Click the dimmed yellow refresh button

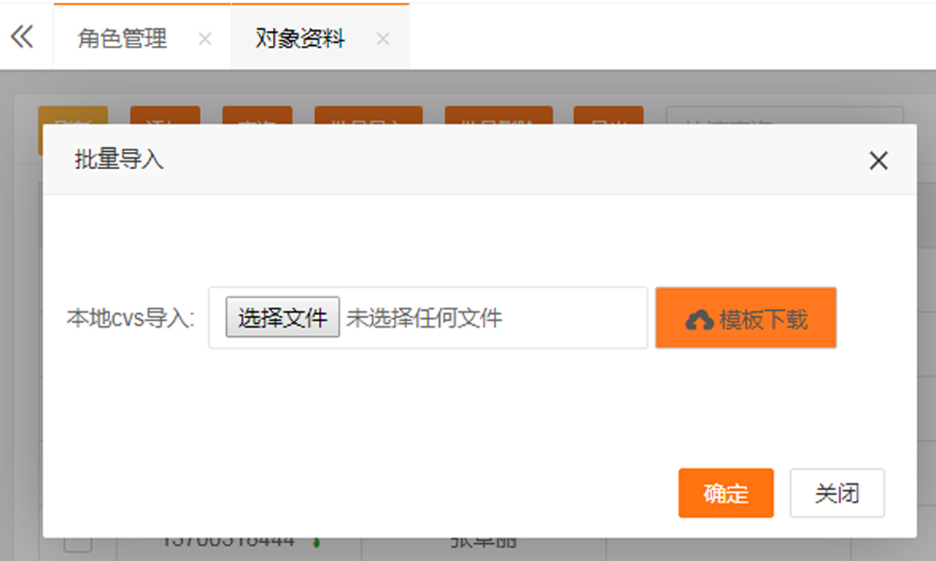73,115
